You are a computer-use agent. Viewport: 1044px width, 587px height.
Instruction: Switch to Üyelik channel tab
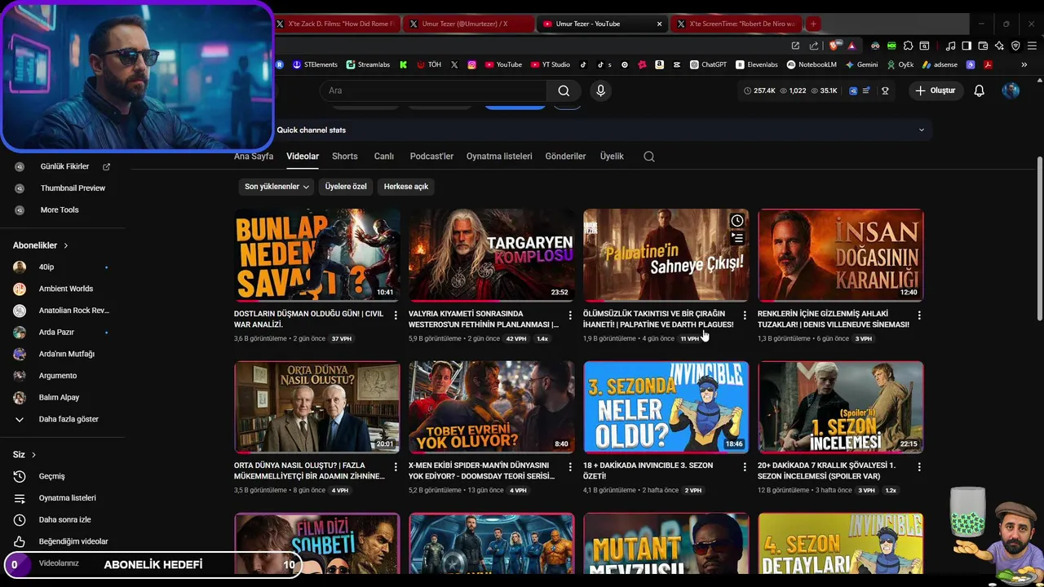click(612, 157)
